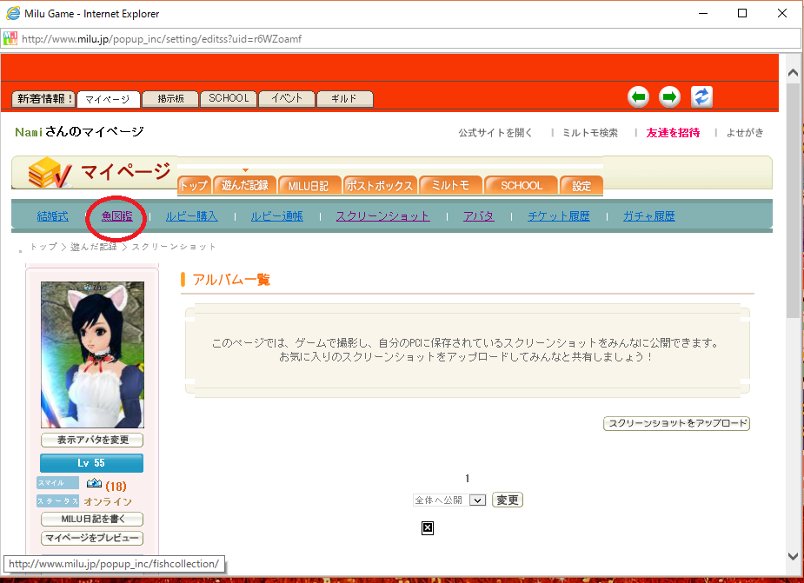This screenshot has width=804, height=583.
Task: Open the 掲示板 top navigation tab
Action: 170,99
